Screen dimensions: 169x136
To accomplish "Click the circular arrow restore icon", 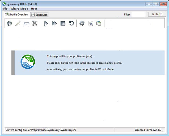I will tap(72, 23).
